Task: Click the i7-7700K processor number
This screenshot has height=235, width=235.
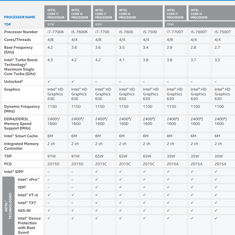Action: (x=56, y=32)
